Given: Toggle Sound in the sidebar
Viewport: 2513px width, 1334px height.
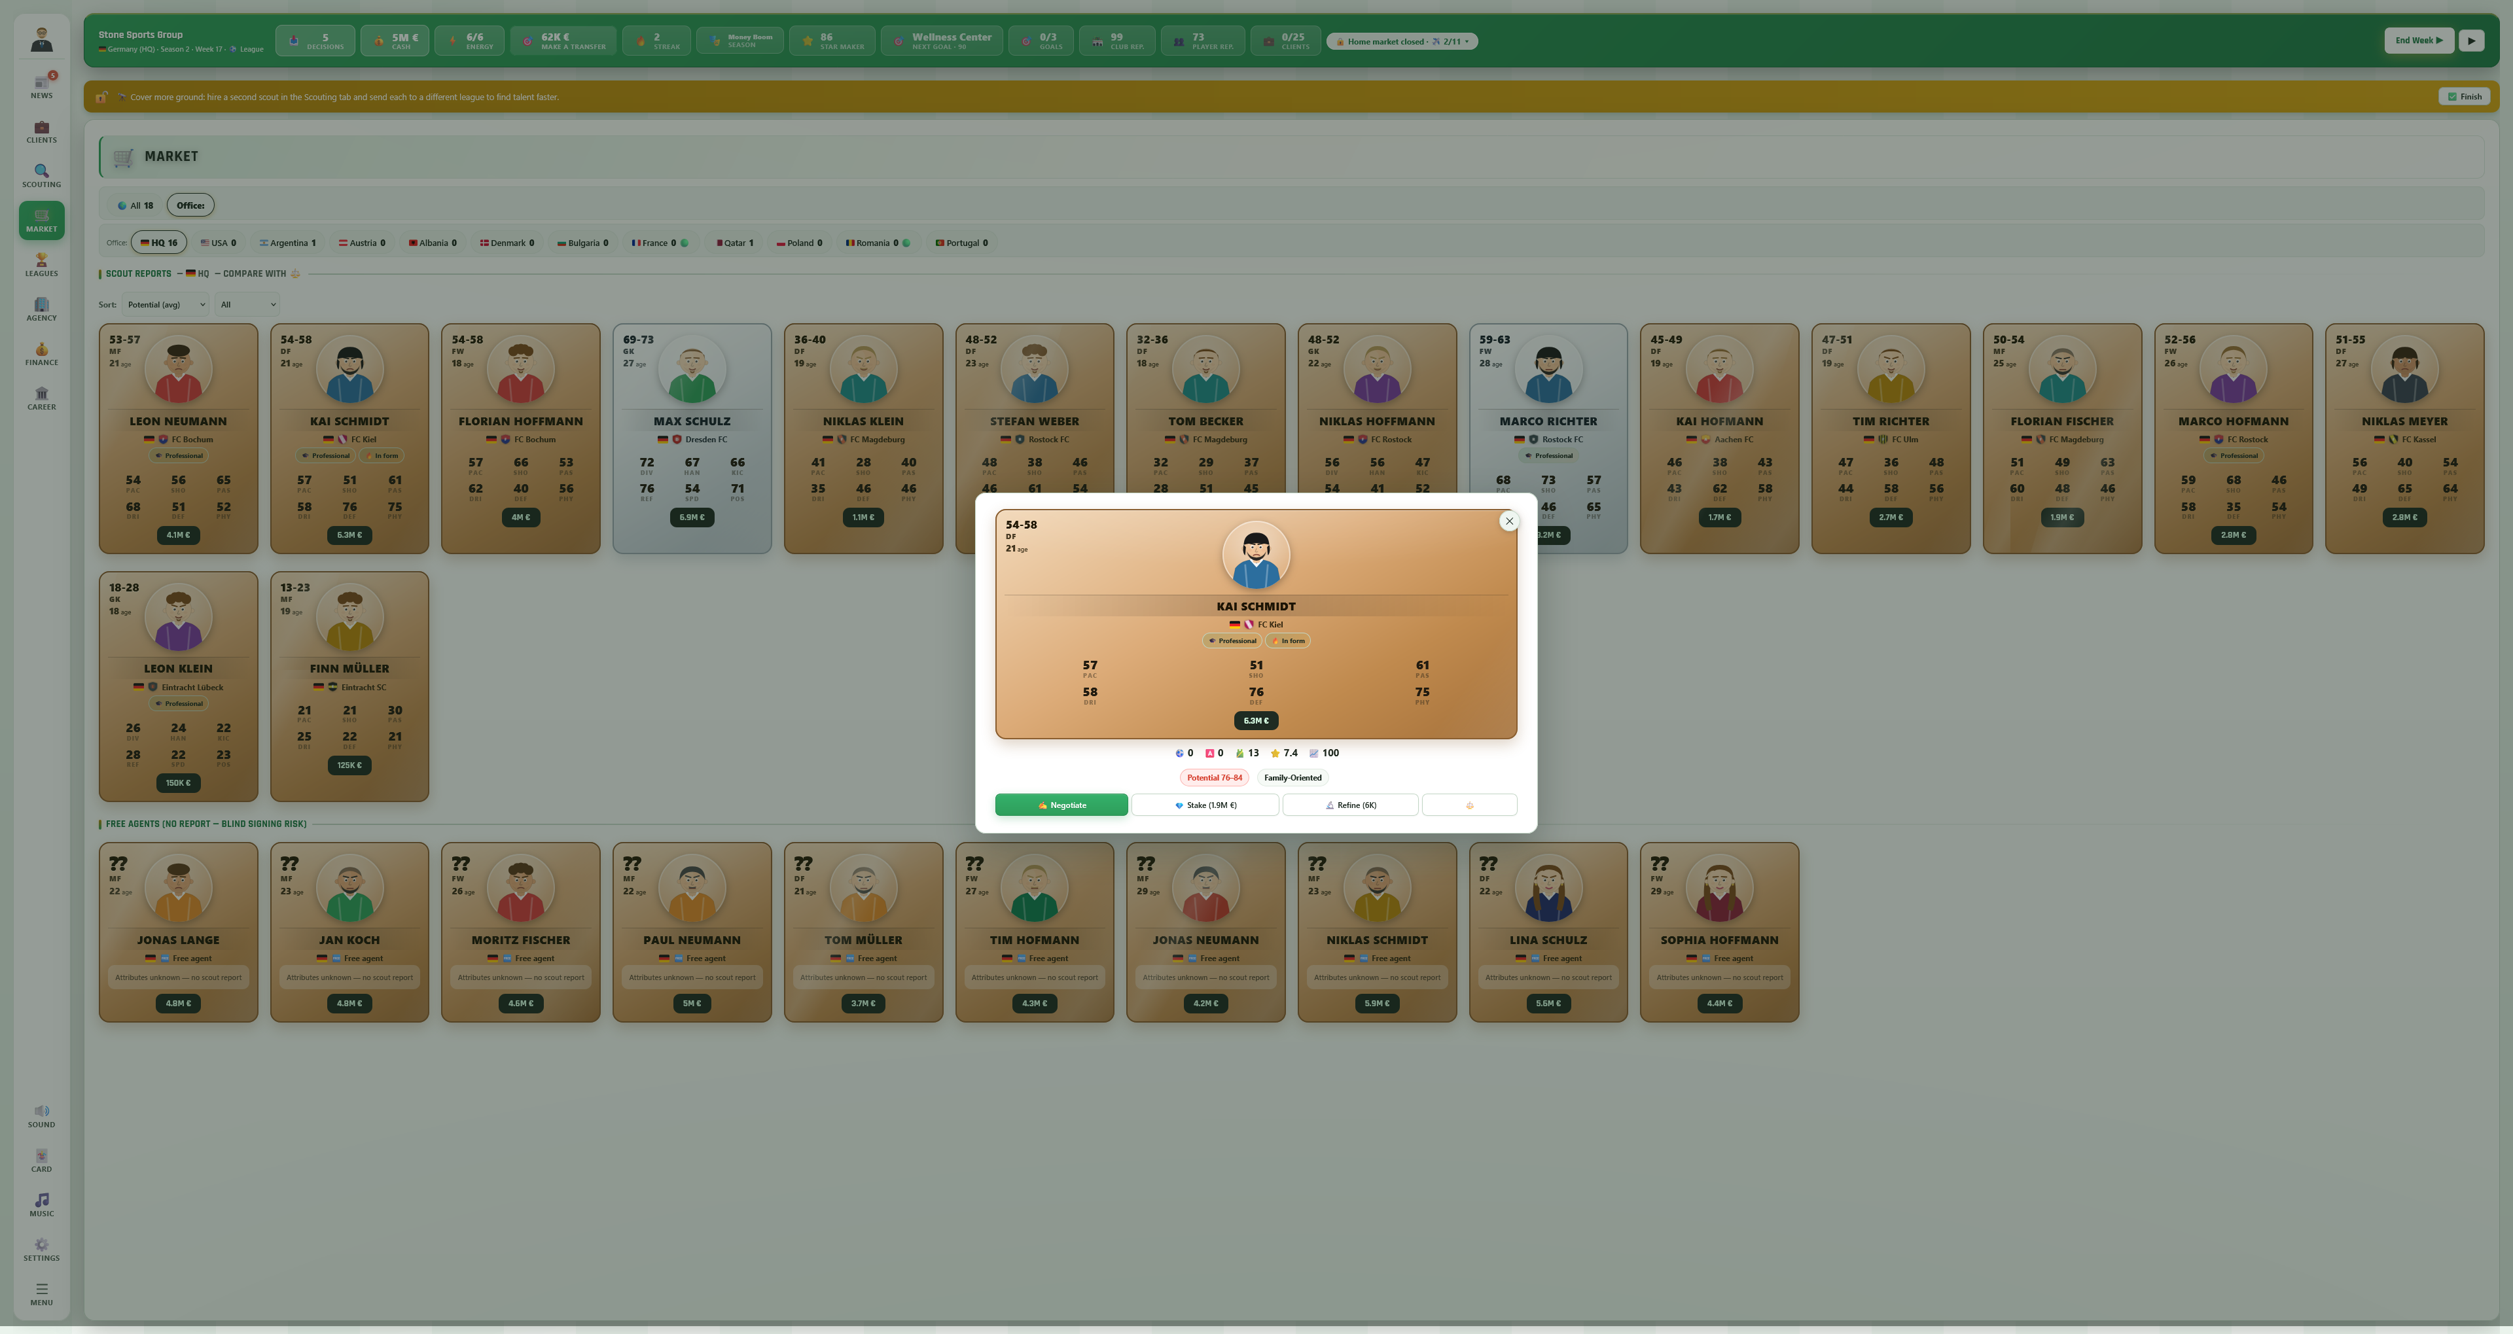Looking at the screenshot, I should coord(41,1115).
